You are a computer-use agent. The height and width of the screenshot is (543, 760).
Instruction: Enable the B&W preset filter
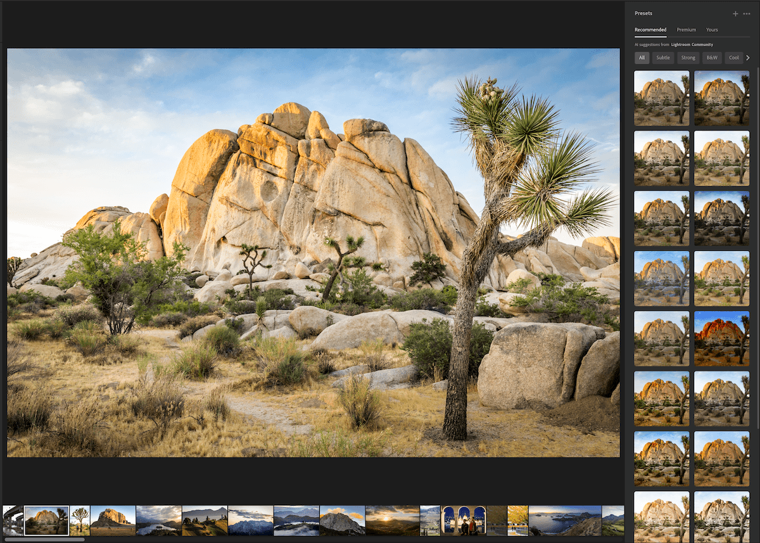point(712,58)
